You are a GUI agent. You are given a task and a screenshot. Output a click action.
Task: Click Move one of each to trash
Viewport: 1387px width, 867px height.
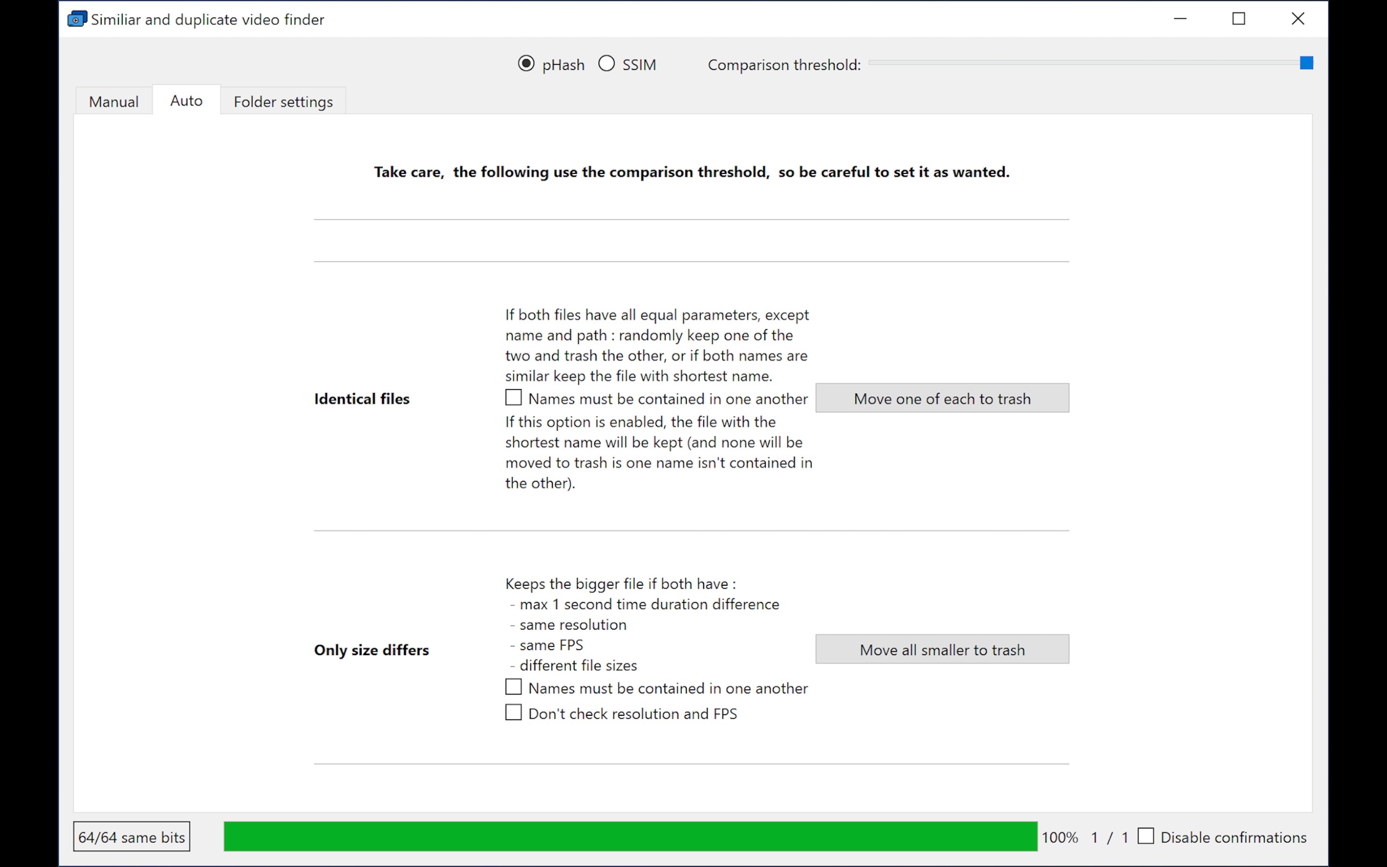(x=942, y=398)
